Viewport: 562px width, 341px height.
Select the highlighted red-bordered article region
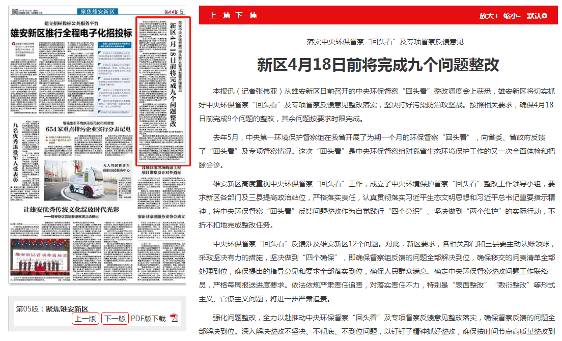[163, 92]
